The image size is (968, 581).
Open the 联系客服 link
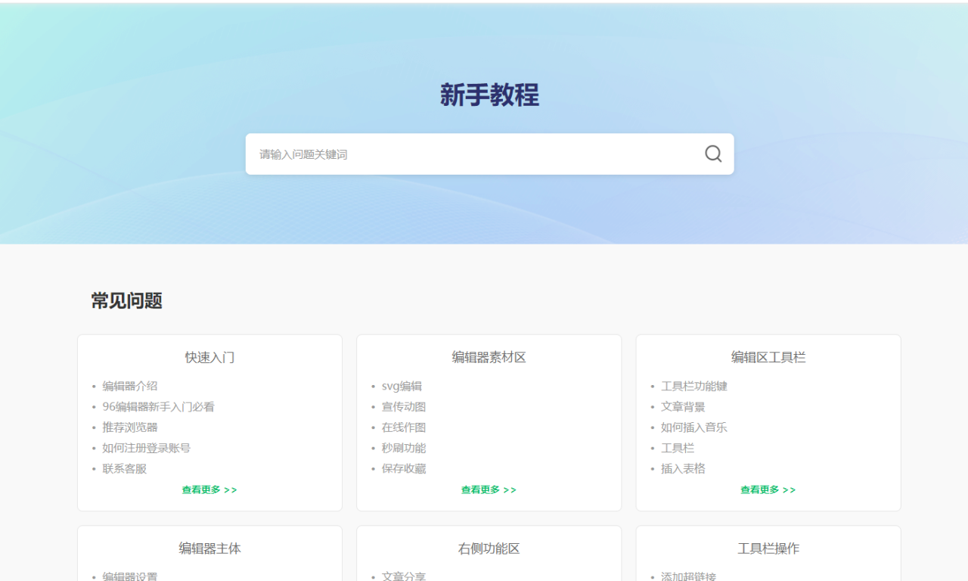click(125, 469)
